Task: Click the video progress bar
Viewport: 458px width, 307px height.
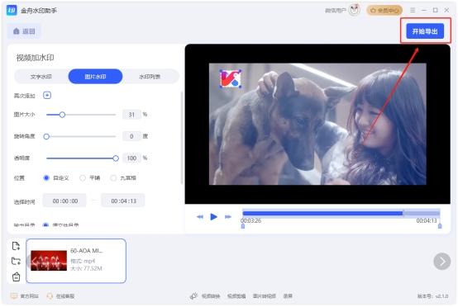Action: (341, 214)
